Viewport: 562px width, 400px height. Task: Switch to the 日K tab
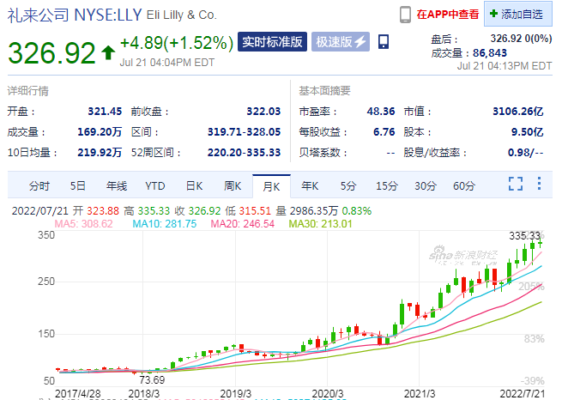pos(194,186)
